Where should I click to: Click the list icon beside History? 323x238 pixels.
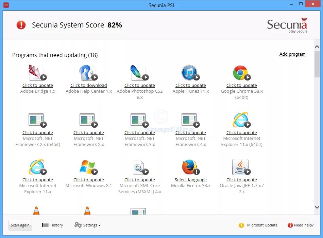coord(45,225)
